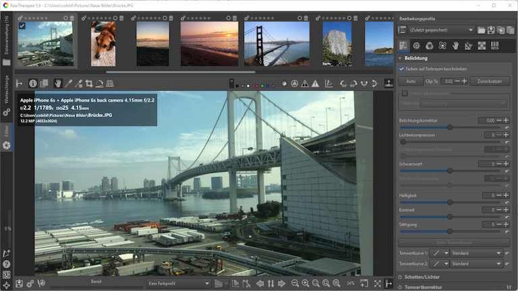Image resolution: width=518 pixels, height=291 pixels.
Task: Select the crop tool in editor toolbar
Action: (89, 84)
